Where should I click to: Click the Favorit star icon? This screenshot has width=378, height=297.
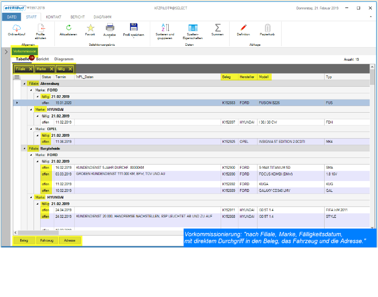pyautogui.click(x=90, y=28)
